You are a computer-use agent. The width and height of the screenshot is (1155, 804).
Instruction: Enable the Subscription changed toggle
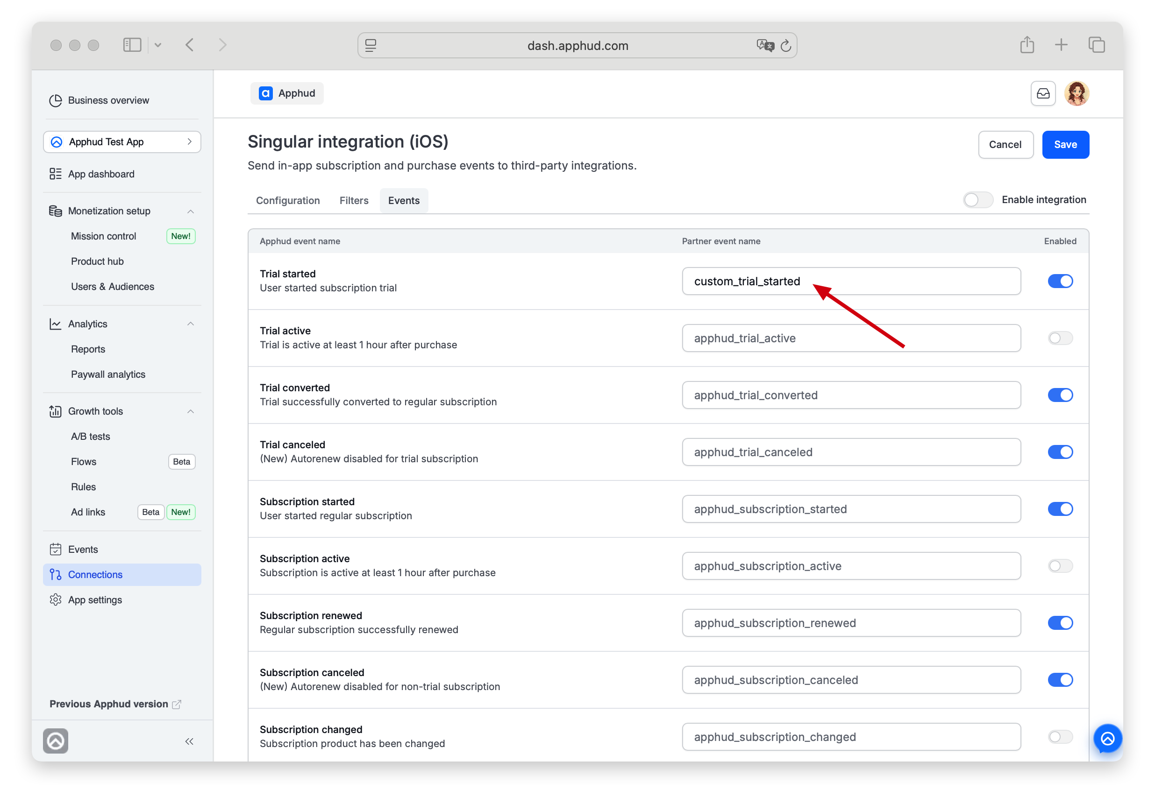(x=1060, y=737)
